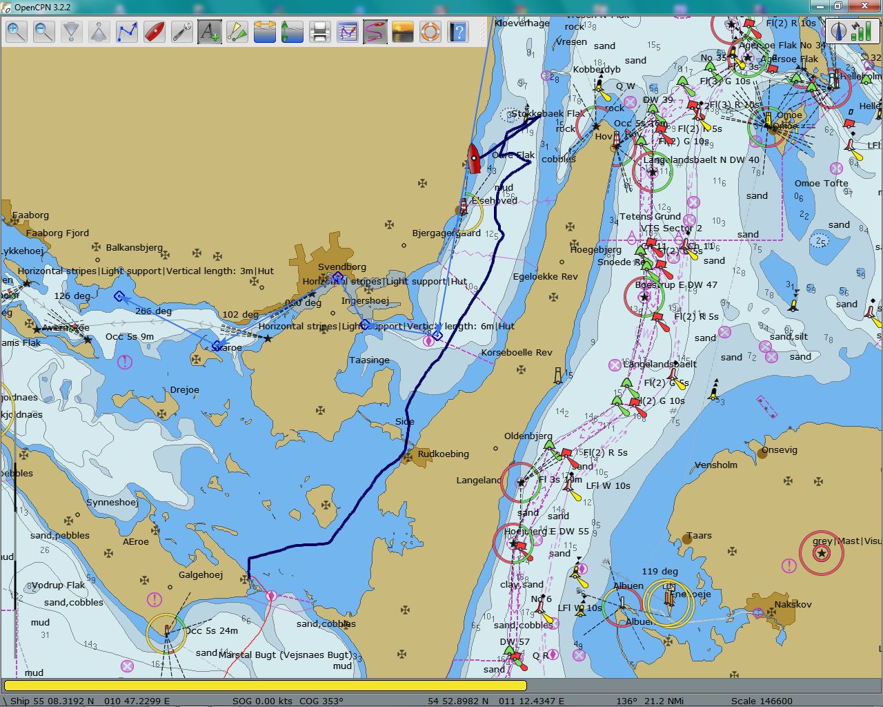Click the compass north-up indicator
Screen dimensions: 883x707
[x=840, y=31]
